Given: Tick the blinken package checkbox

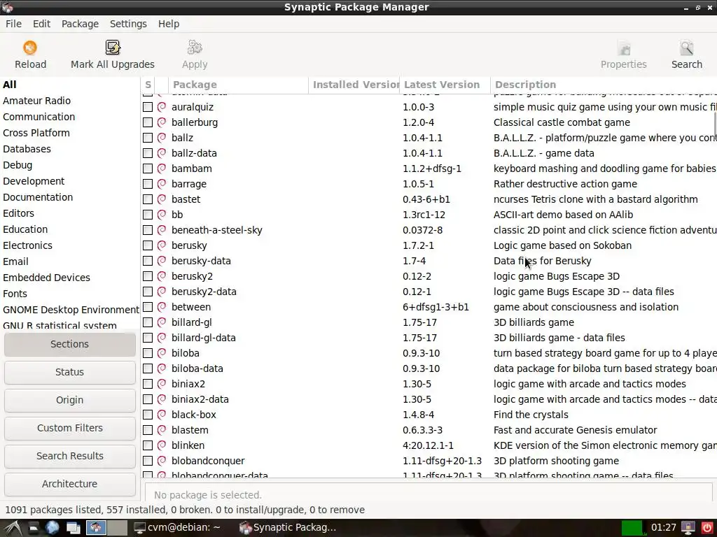Looking at the screenshot, I should click(148, 445).
